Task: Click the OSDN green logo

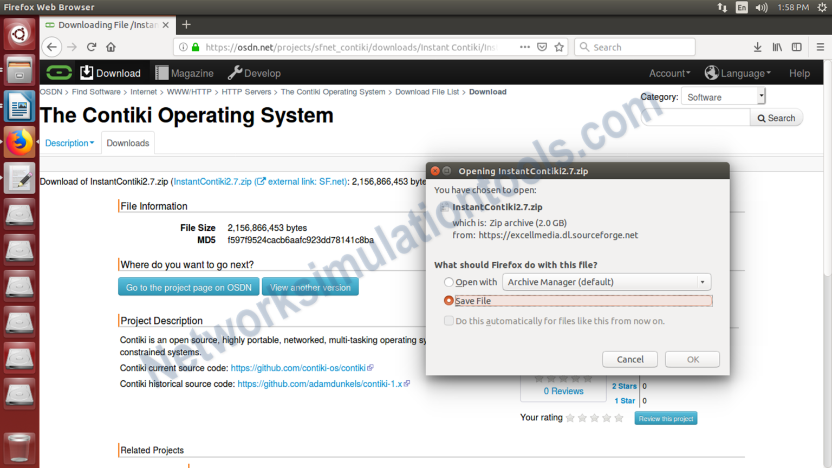Action: pos(58,72)
